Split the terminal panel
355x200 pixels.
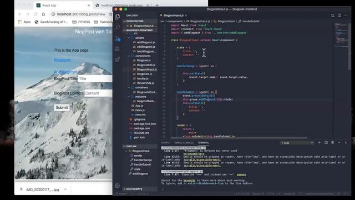(x=326, y=143)
